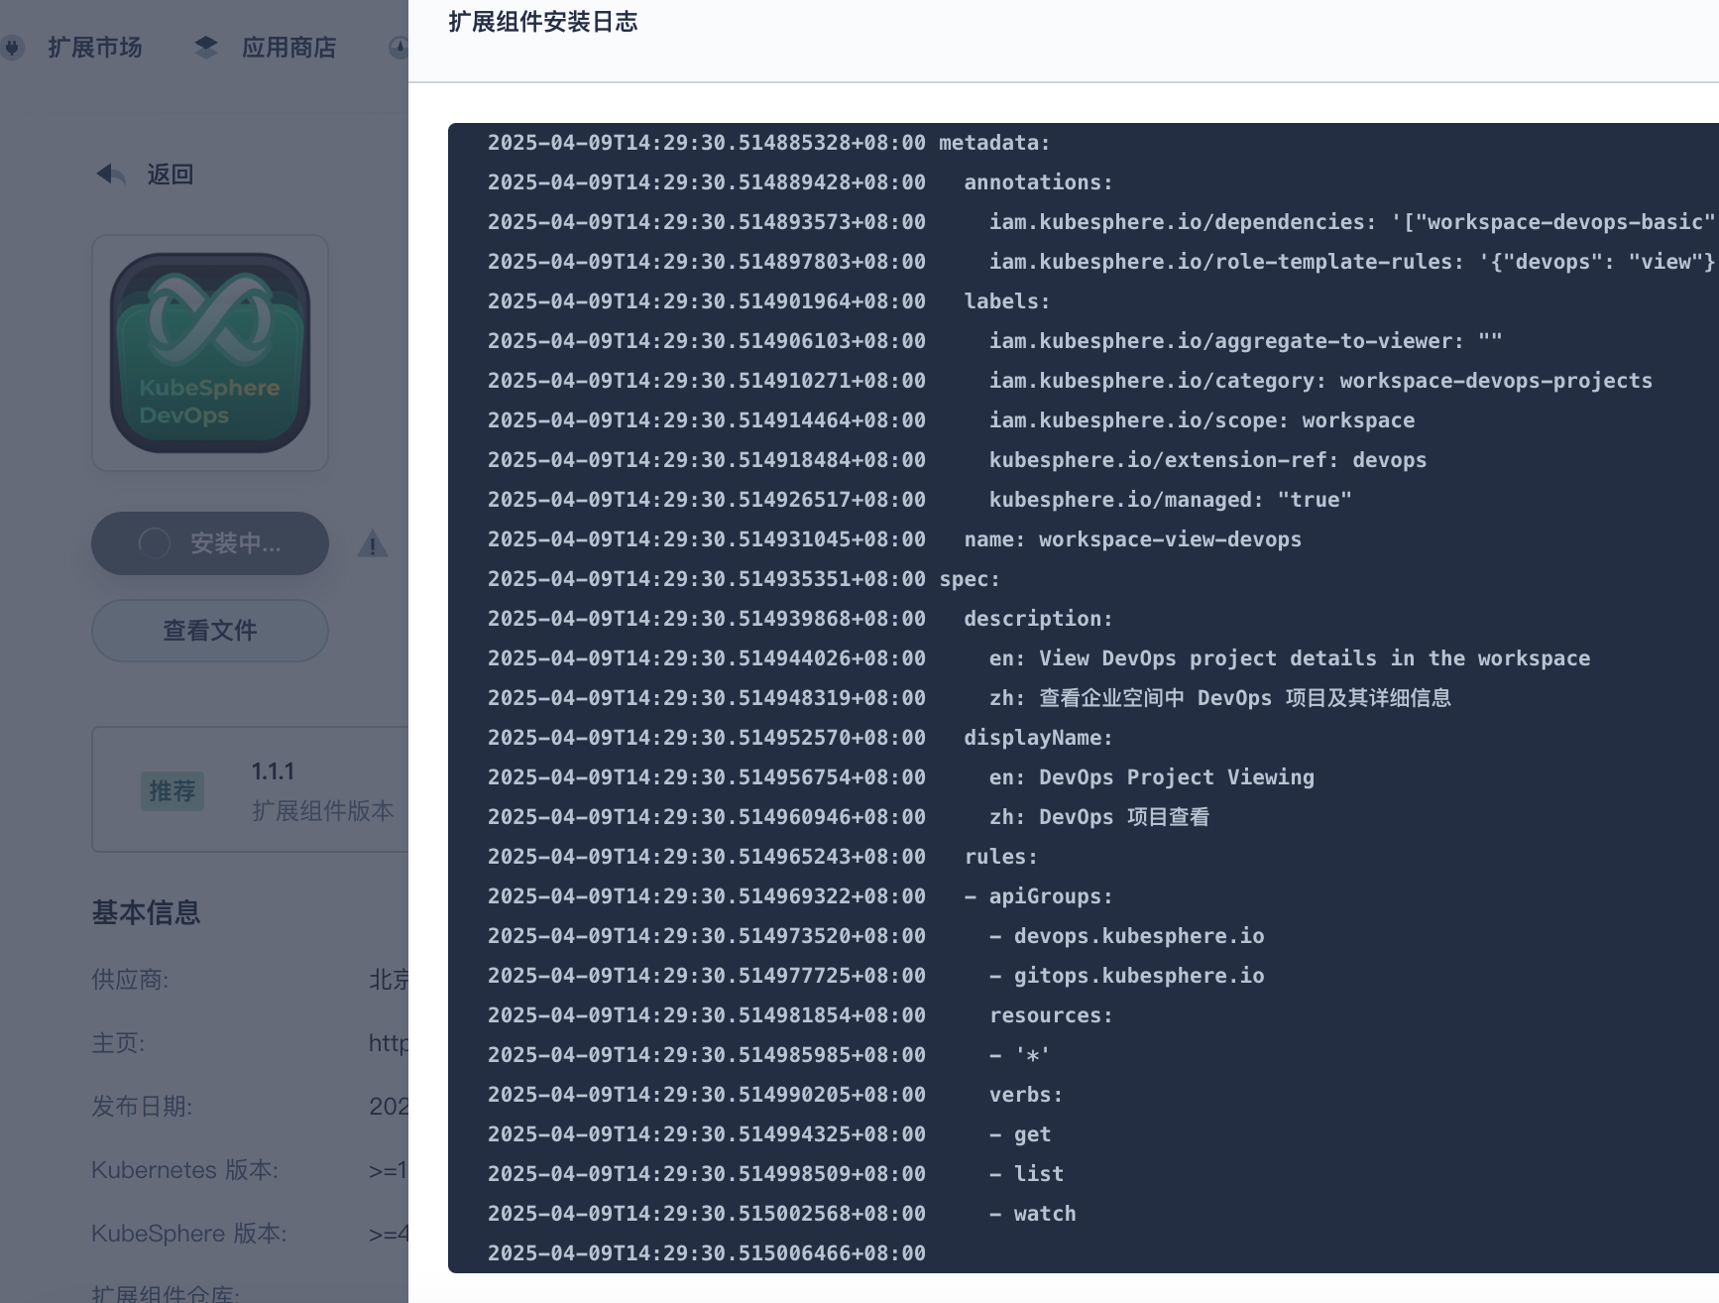Click the loading spinner in 安装中 button

[154, 543]
